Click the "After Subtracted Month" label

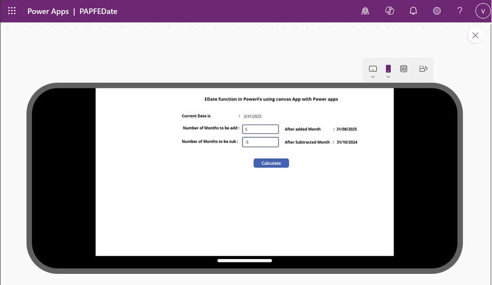click(x=307, y=142)
